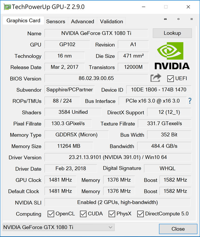Toggle the PhysX support checkbox
The width and height of the screenshot is (200, 237).
pyautogui.click(x=112, y=214)
